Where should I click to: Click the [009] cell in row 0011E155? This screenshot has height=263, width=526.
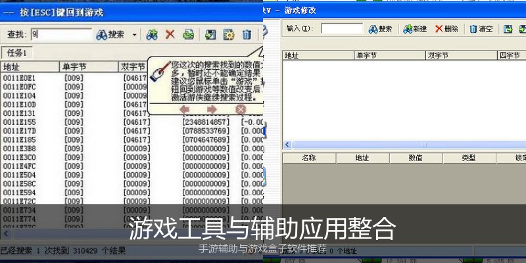tap(74, 122)
